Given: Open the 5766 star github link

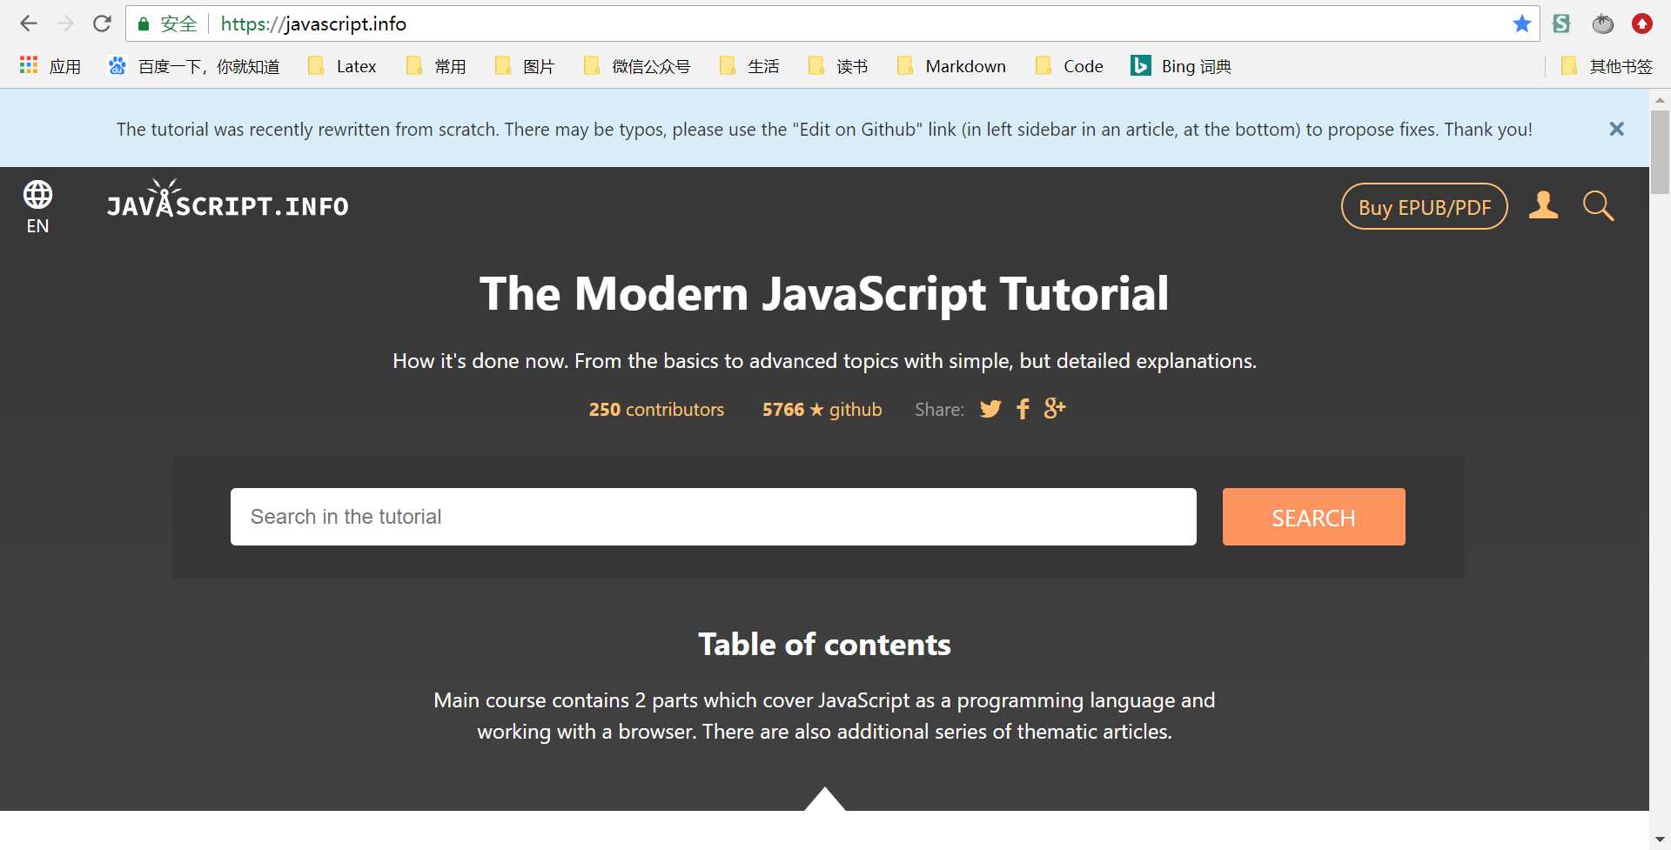Looking at the screenshot, I should tap(822, 410).
